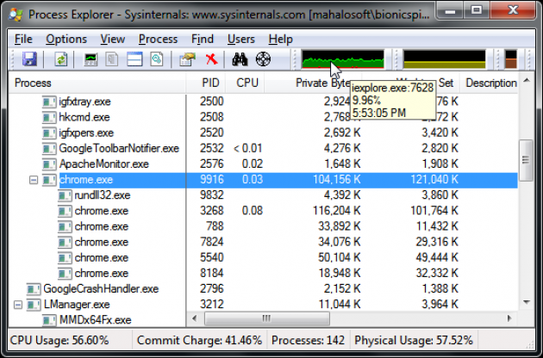
Task: Open the Process menu
Action: point(158,39)
